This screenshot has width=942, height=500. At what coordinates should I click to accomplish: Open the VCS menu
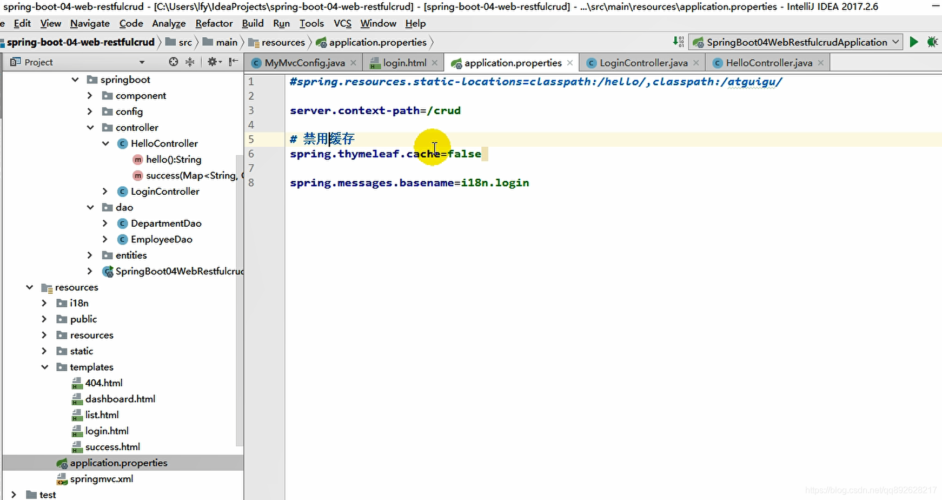pyautogui.click(x=342, y=23)
